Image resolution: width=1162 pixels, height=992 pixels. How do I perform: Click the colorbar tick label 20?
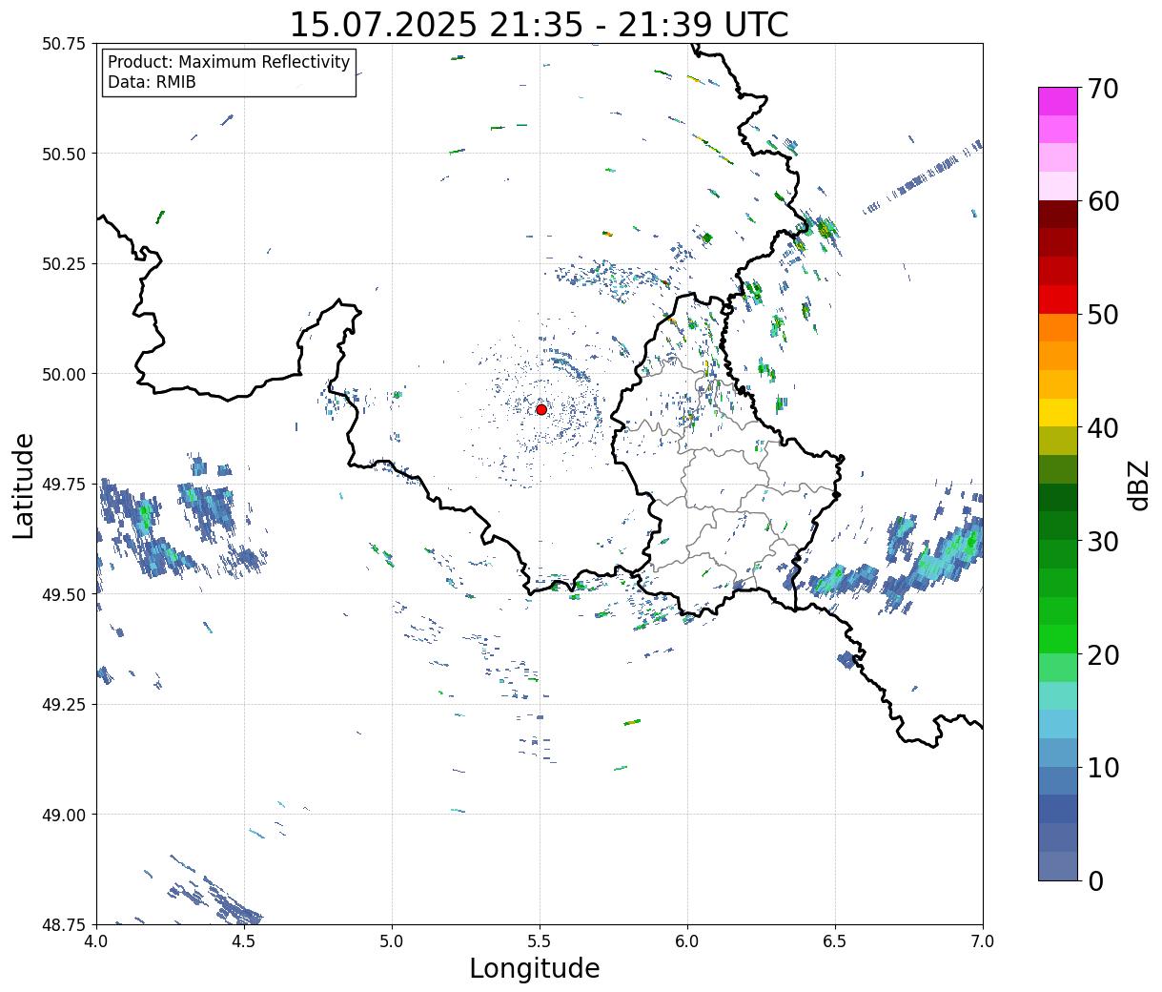click(1102, 655)
